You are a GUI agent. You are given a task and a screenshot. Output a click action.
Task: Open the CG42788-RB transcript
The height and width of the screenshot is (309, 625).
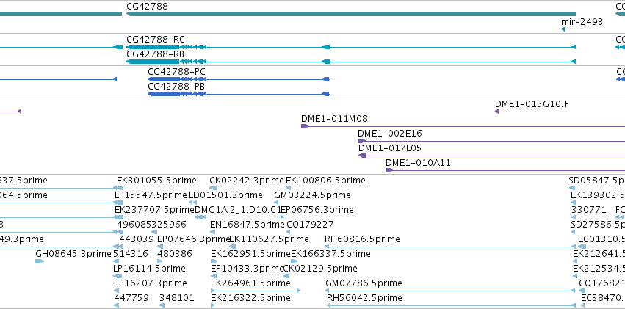click(x=155, y=54)
